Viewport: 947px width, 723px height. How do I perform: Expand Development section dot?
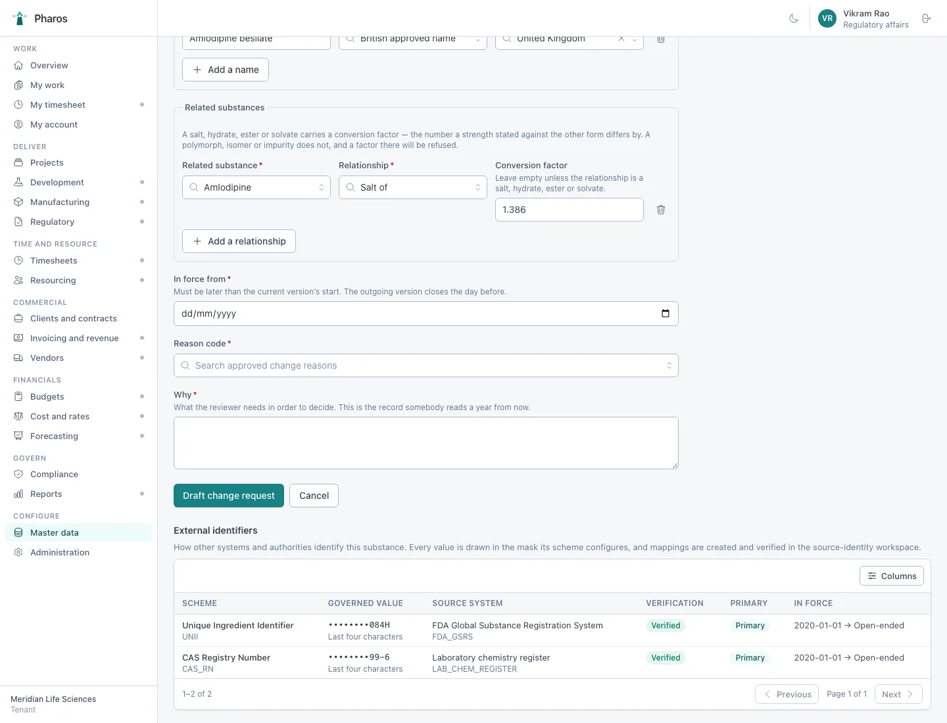pos(142,182)
